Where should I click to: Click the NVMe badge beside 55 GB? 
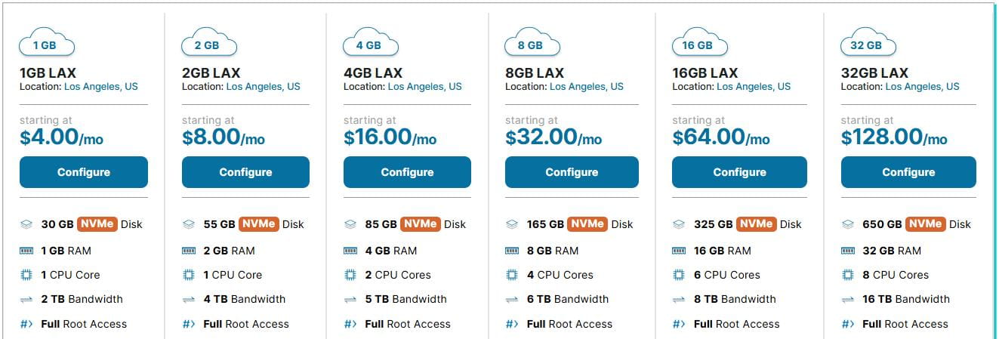[259, 224]
